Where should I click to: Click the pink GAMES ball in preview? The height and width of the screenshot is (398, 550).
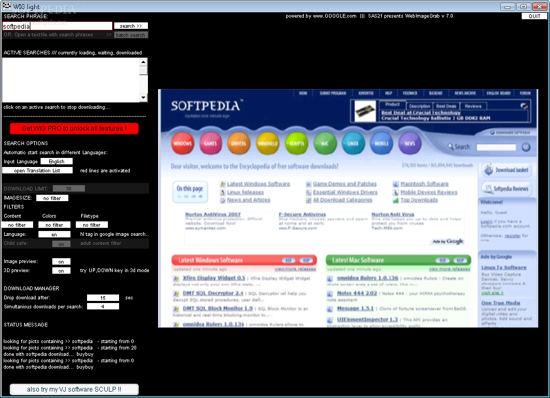210,144
